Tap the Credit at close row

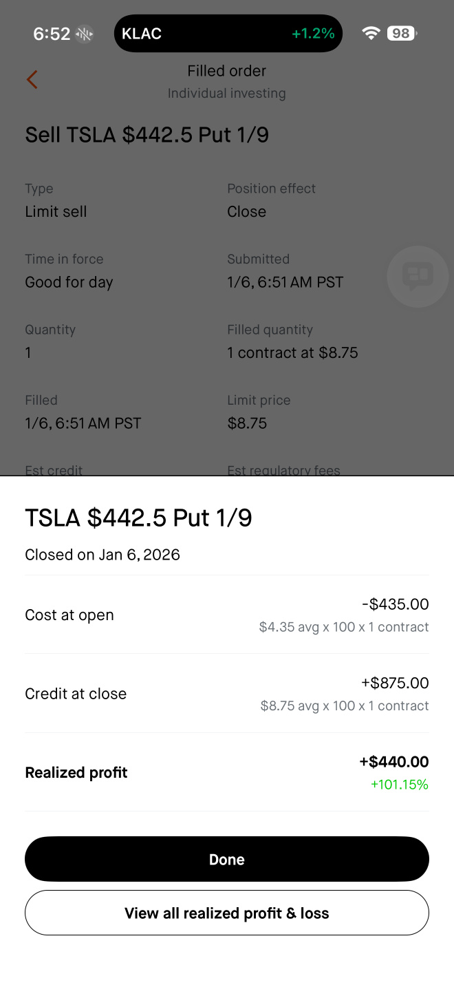227,694
